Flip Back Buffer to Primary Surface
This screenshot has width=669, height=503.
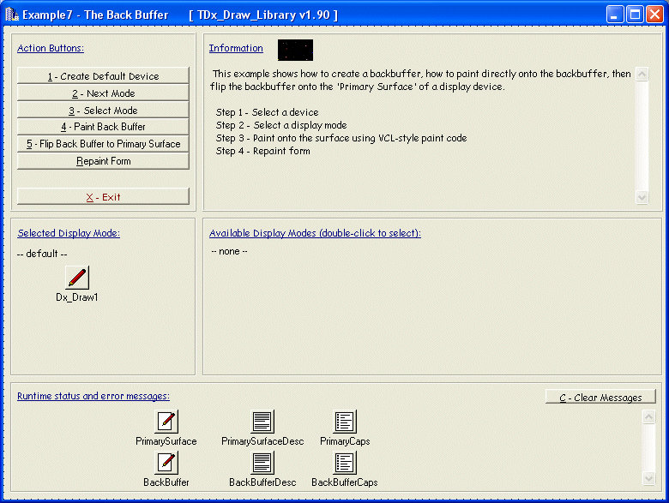(x=103, y=144)
